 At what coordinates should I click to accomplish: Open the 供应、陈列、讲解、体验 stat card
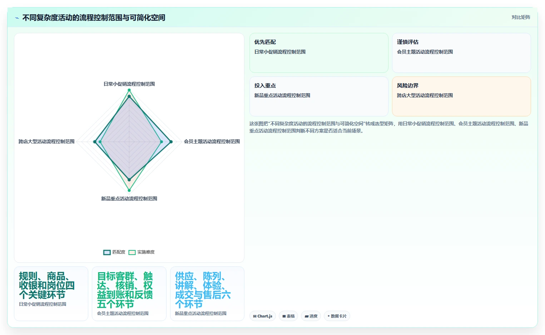coord(207,294)
